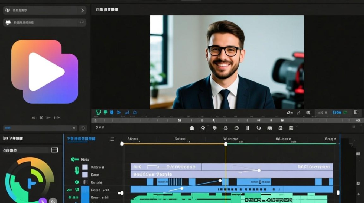Click the grid layout icon above ruler
Image resolution: width=364 pixels, height=203 pixels.
point(356,112)
